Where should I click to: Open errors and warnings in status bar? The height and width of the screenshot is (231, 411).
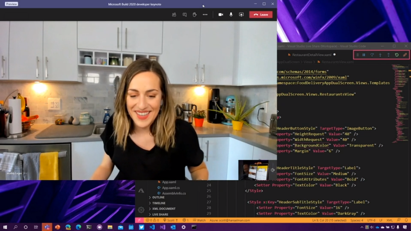152,220
